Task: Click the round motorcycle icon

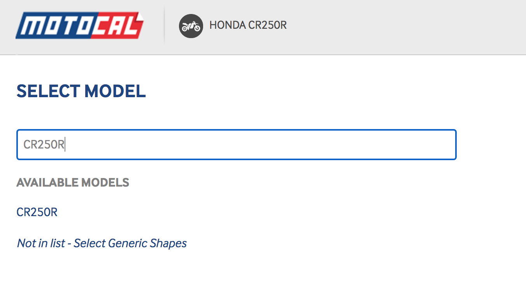Action: click(191, 26)
